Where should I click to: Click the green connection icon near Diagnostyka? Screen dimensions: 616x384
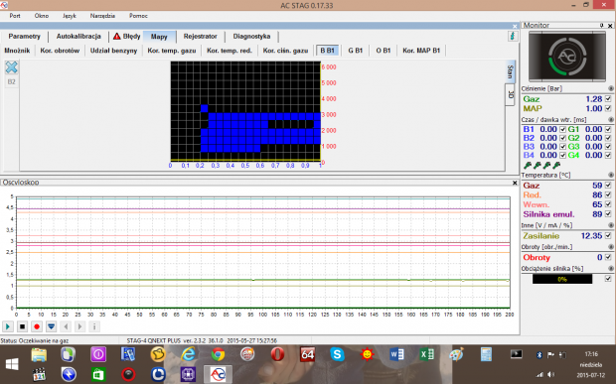pos(513,36)
